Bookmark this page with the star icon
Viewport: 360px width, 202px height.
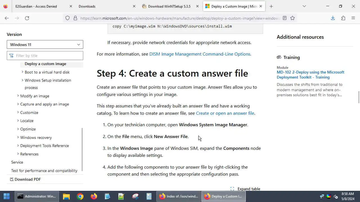(x=292, y=18)
